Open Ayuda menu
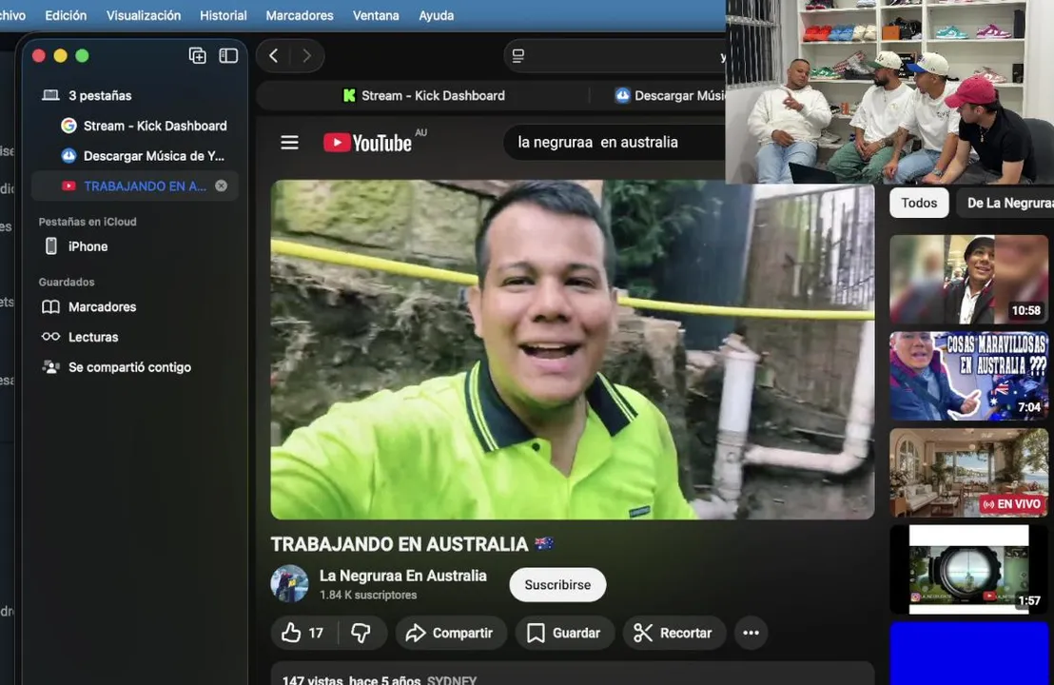 437,15
